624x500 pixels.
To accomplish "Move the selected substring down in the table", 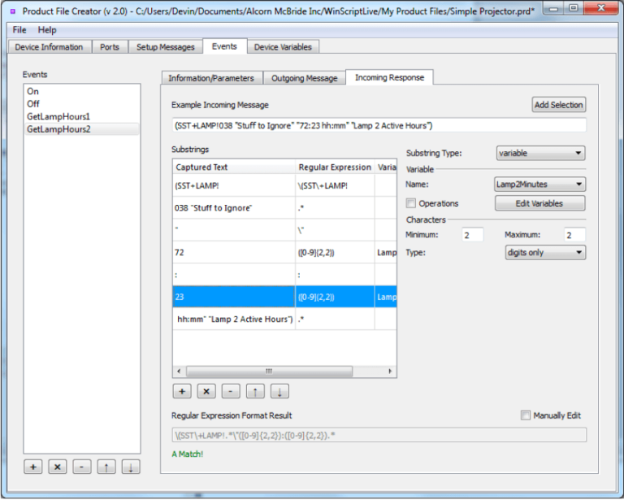I will [279, 391].
